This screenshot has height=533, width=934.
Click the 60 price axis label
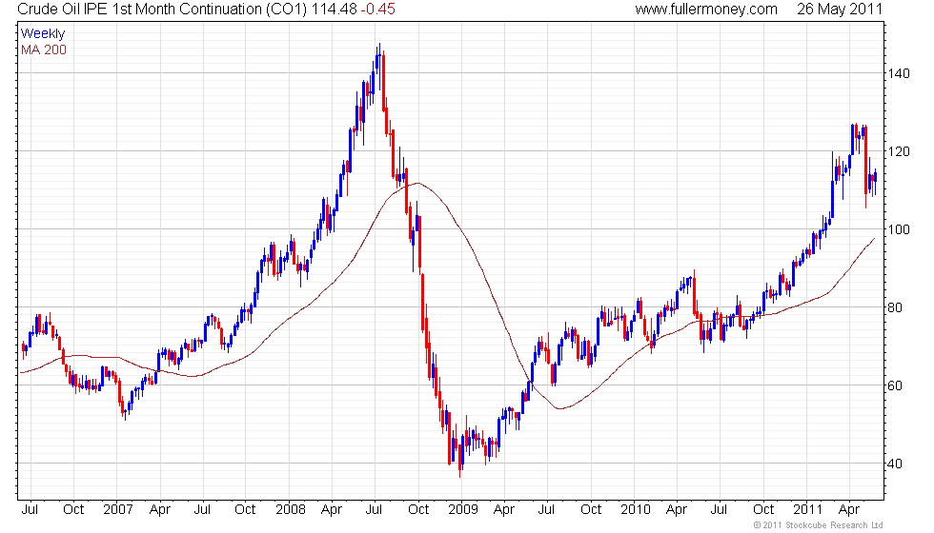[895, 385]
